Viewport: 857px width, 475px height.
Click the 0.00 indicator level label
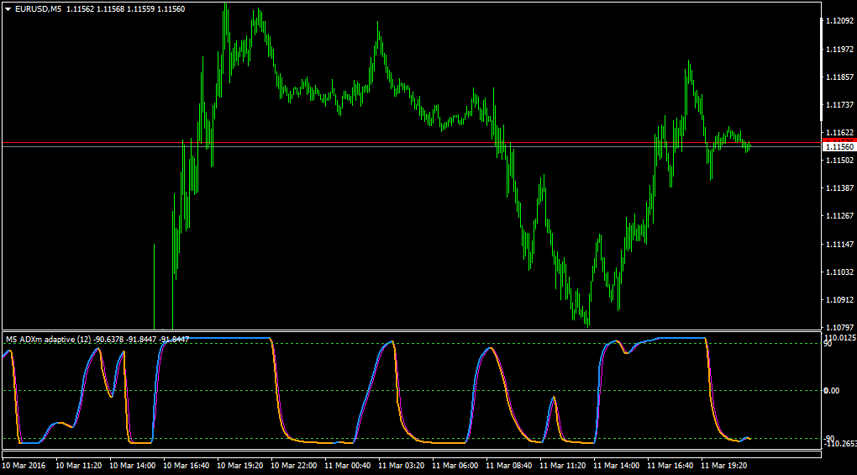831,390
